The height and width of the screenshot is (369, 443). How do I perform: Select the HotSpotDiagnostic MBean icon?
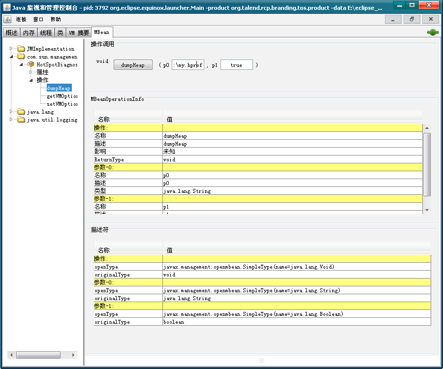31,64
